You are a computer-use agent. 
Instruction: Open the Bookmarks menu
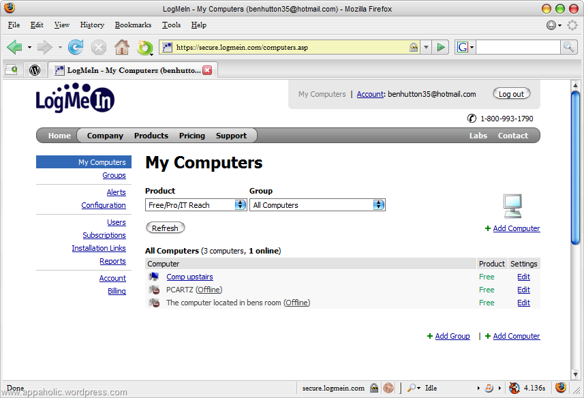133,25
